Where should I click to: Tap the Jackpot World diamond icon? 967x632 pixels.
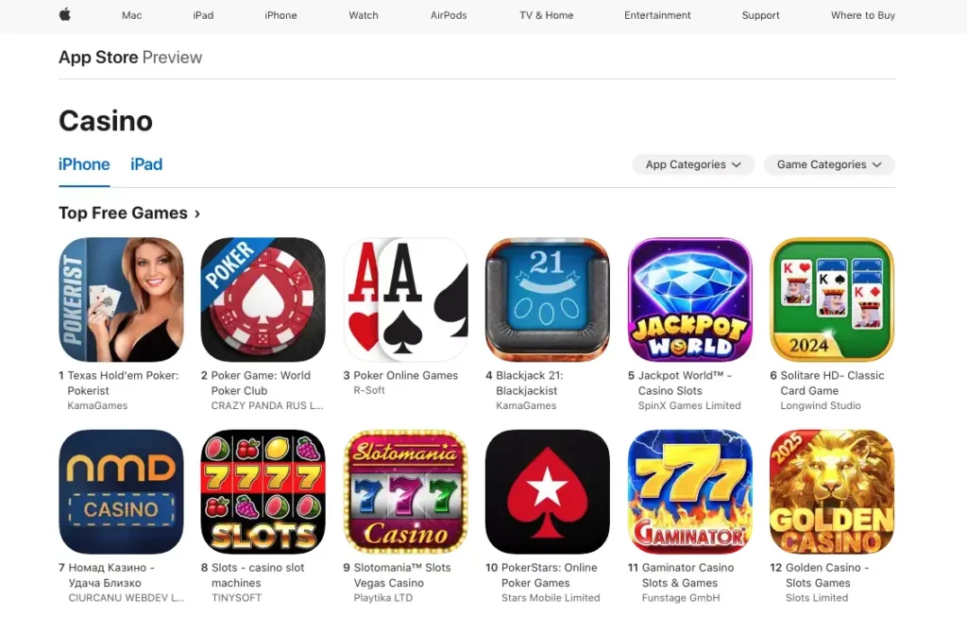point(690,299)
